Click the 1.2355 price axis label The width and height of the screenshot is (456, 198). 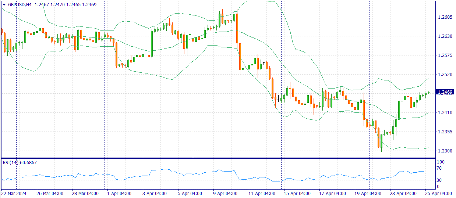click(x=445, y=132)
